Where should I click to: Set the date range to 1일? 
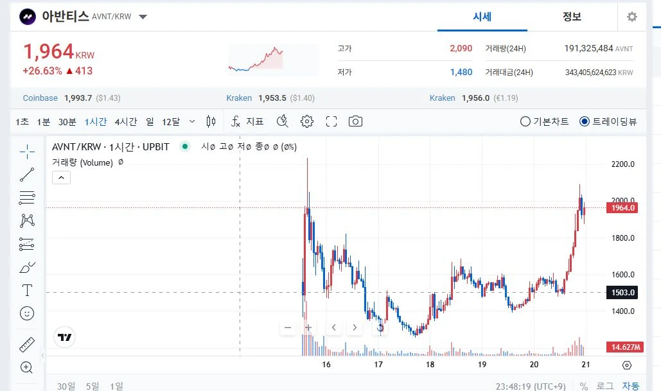(116, 386)
